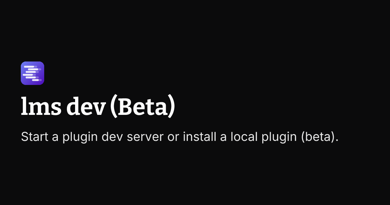Select the word "dev" in the large heading
This screenshot has width=390, height=205.
point(87,106)
